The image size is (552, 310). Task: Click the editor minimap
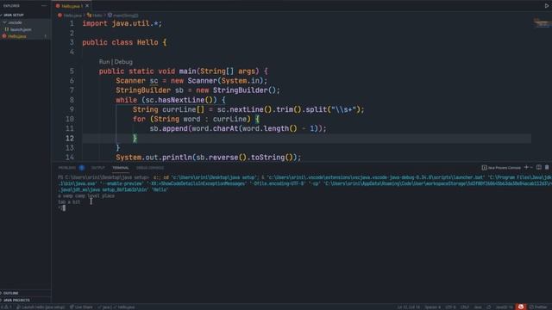[x=542, y=23]
